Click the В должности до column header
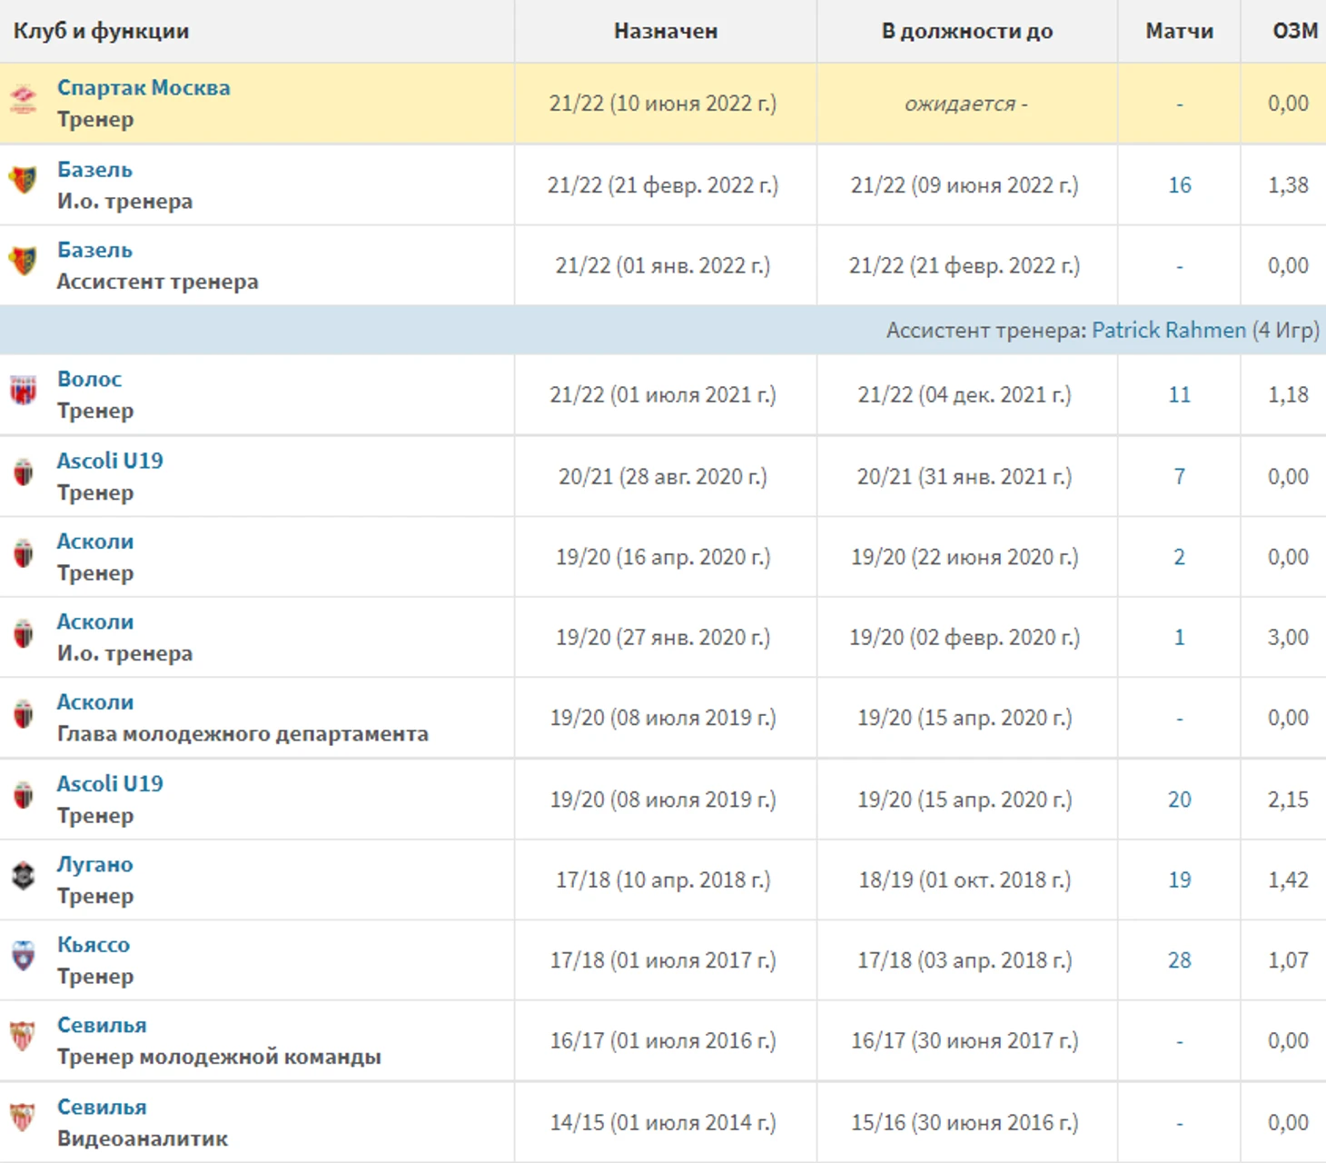 [x=967, y=31]
